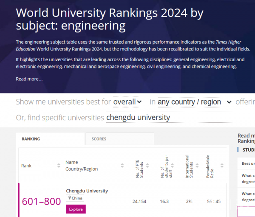Click the page title 'World University Rankings 2024 by subject: engineering'
The image size is (255, 217).
coord(110,19)
